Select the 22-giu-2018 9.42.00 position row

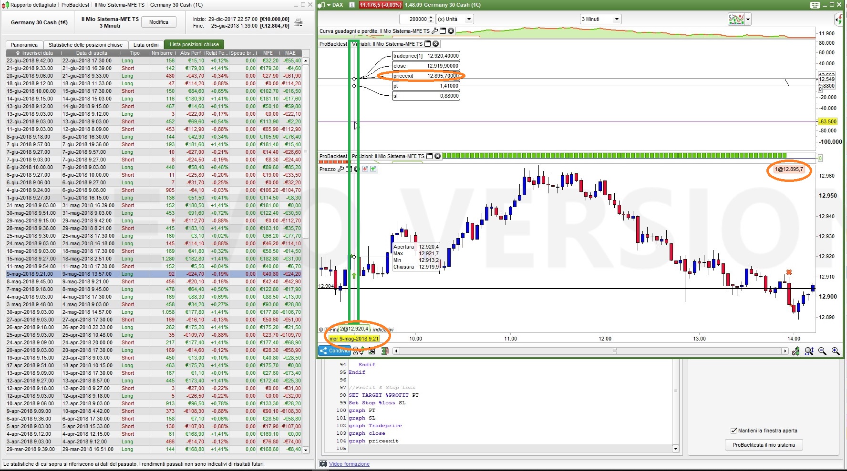(154, 60)
